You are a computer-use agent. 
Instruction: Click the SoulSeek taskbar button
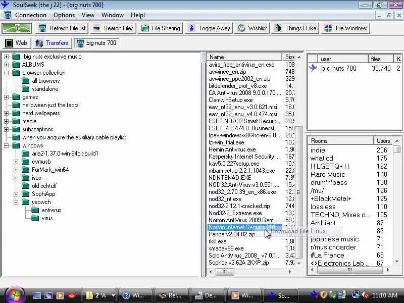(280, 295)
